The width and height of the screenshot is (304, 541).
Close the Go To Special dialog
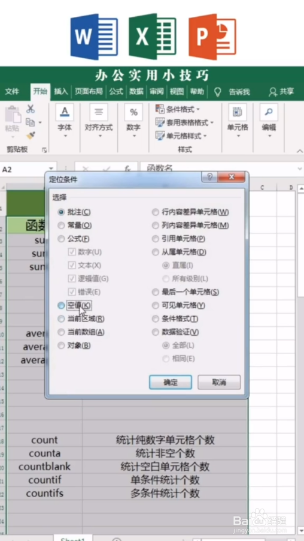pos(232,177)
